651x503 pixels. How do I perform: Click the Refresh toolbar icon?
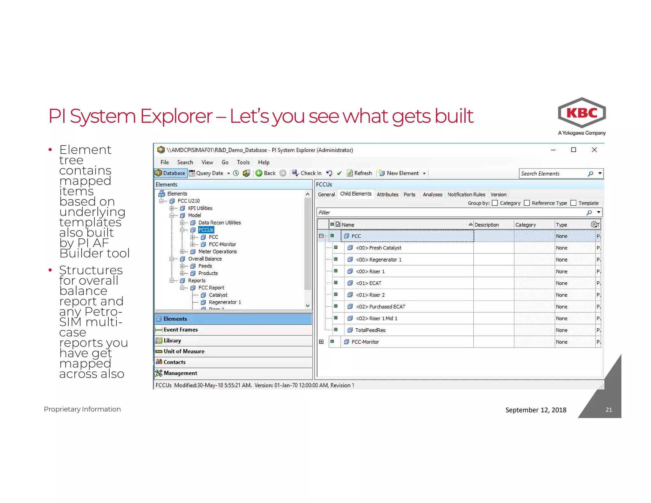point(350,173)
